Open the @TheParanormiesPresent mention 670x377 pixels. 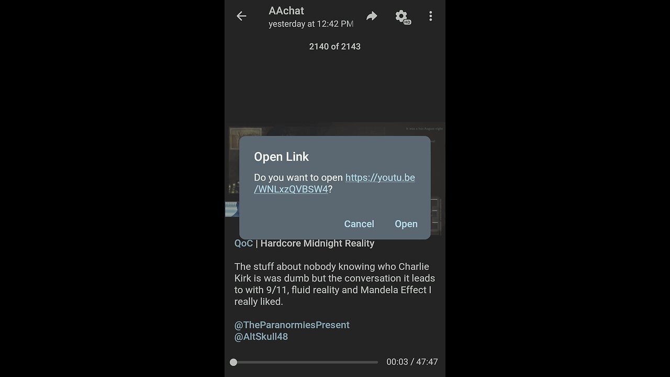point(292,325)
